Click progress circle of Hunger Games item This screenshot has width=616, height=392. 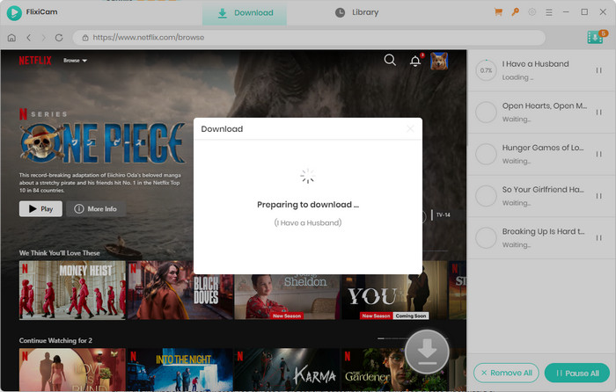point(486,154)
